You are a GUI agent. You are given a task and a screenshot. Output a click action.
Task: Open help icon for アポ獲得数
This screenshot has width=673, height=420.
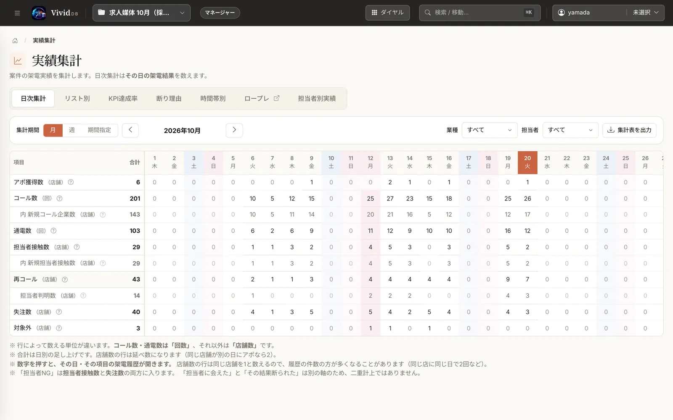(x=71, y=182)
